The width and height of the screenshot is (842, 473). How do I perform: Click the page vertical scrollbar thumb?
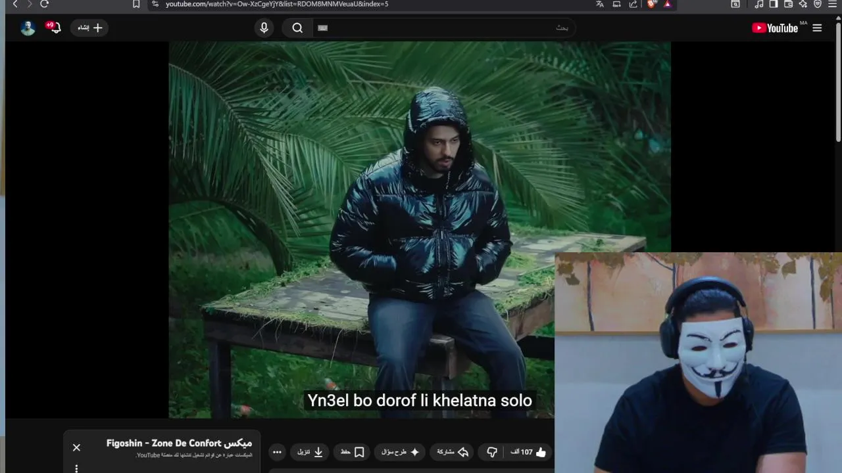pos(838,82)
